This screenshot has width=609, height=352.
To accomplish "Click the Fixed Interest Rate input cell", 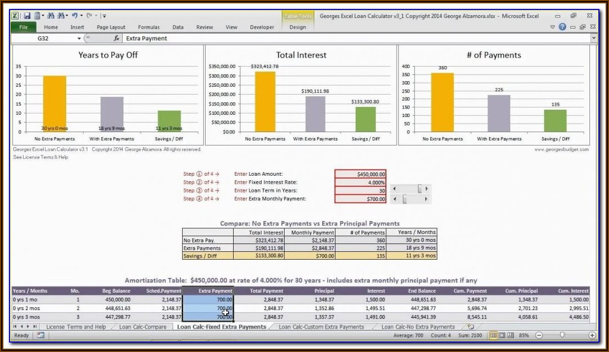I will [x=360, y=182].
